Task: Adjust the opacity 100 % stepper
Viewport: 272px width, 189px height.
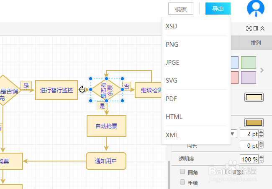Action: 261,159
